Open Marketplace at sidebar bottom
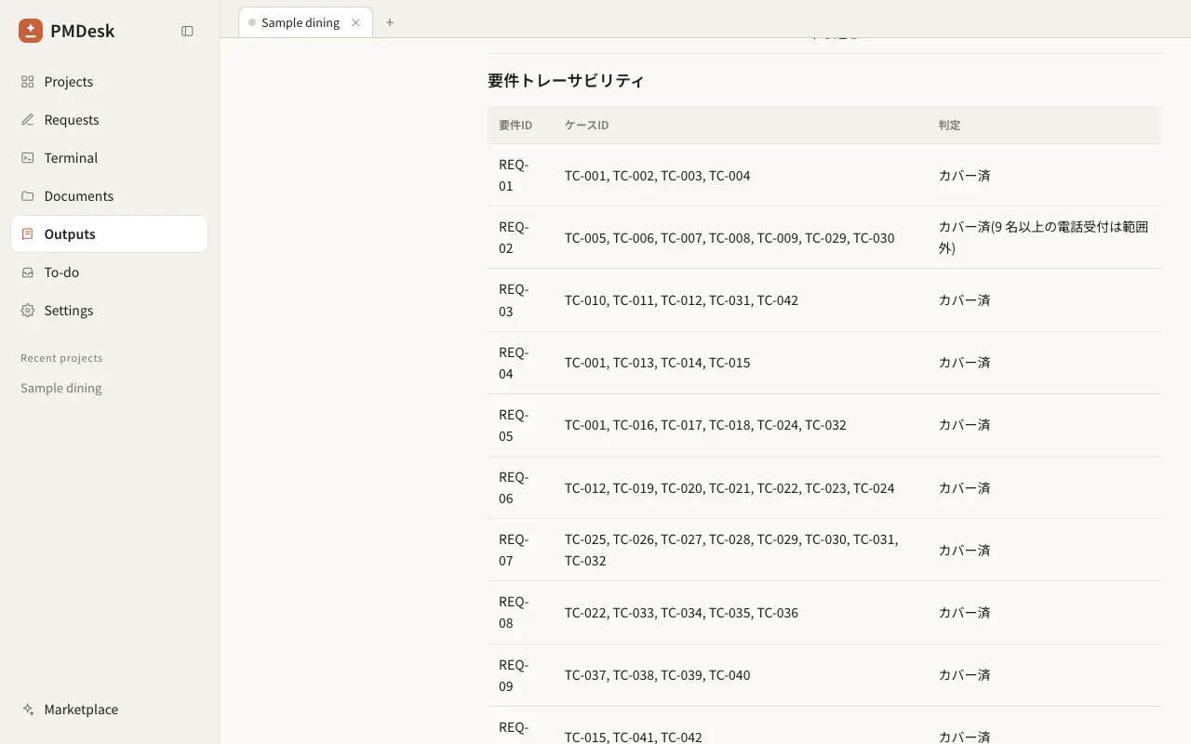1191x744 pixels. pos(109,710)
